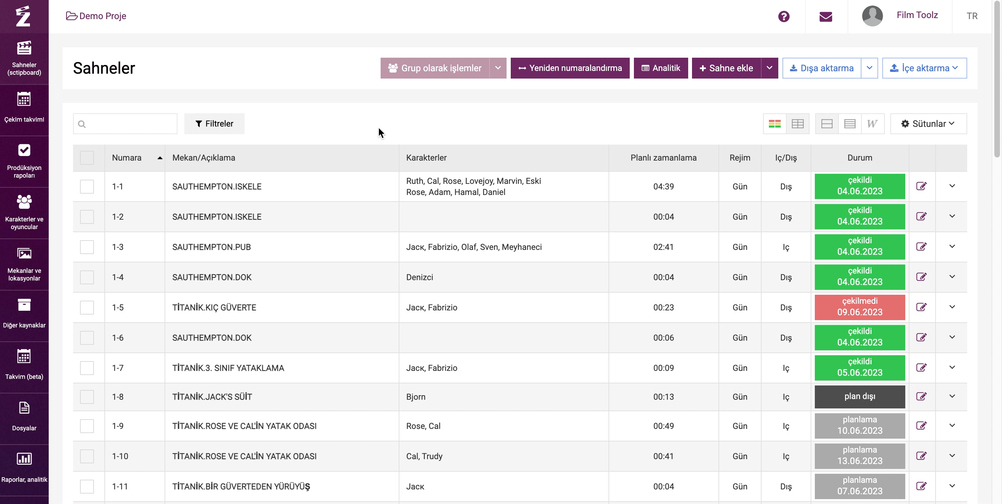Expand the Sahne ekle dropdown arrow
This screenshot has height=504, width=1002.
tap(769, 68)
